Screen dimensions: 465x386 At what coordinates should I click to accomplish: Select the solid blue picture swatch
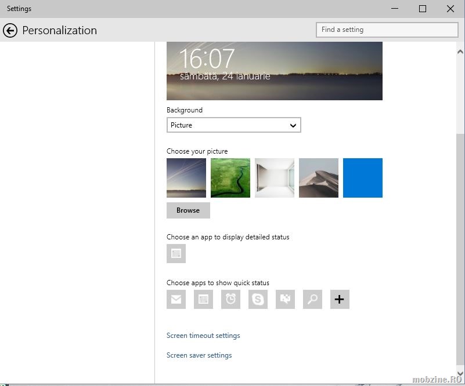tap(363, 178)
